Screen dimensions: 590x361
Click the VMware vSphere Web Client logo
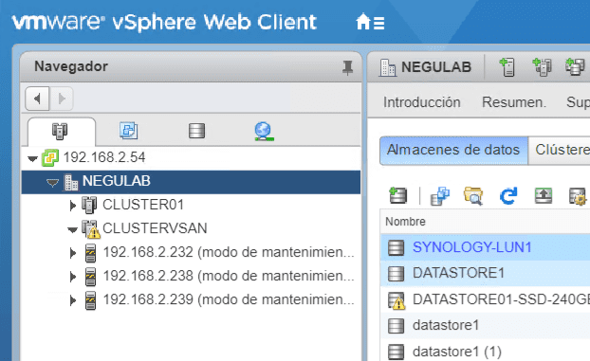[x=164, y=23]
